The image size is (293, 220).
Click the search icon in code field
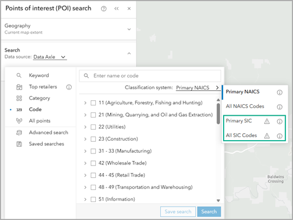coord(86,76)
